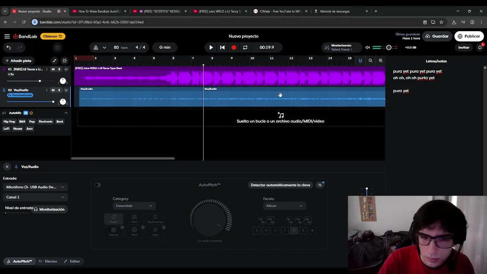The image size is (487, 274).
Task: Redo the last undone action
Action: pos(20,48)
